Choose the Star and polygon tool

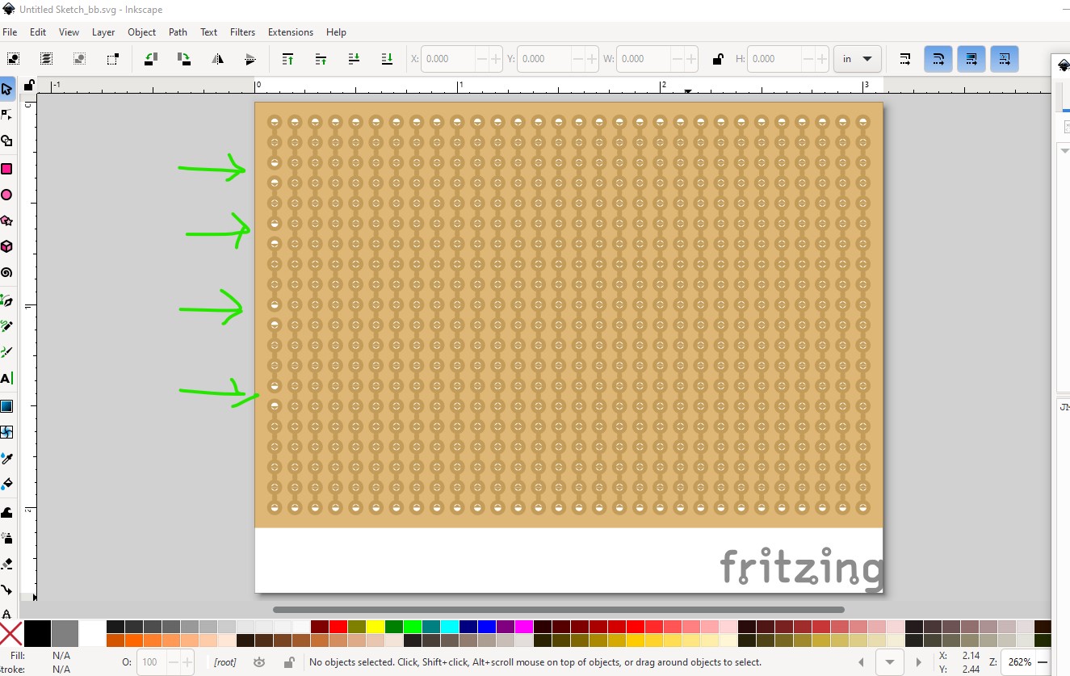pos(6,220)
